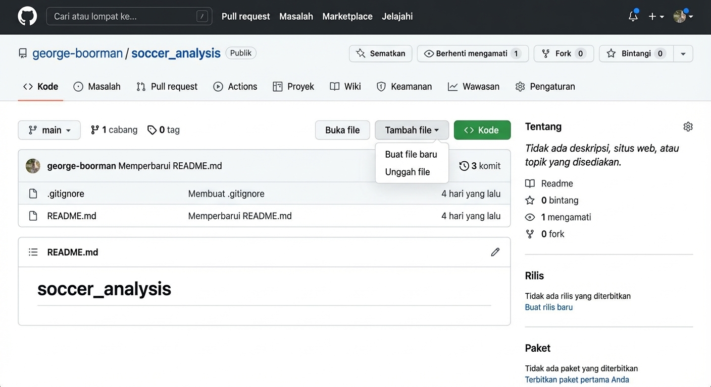Switch to the Pull request repository tab
Viewport: 711px width, 387px height.
[167, 87]
